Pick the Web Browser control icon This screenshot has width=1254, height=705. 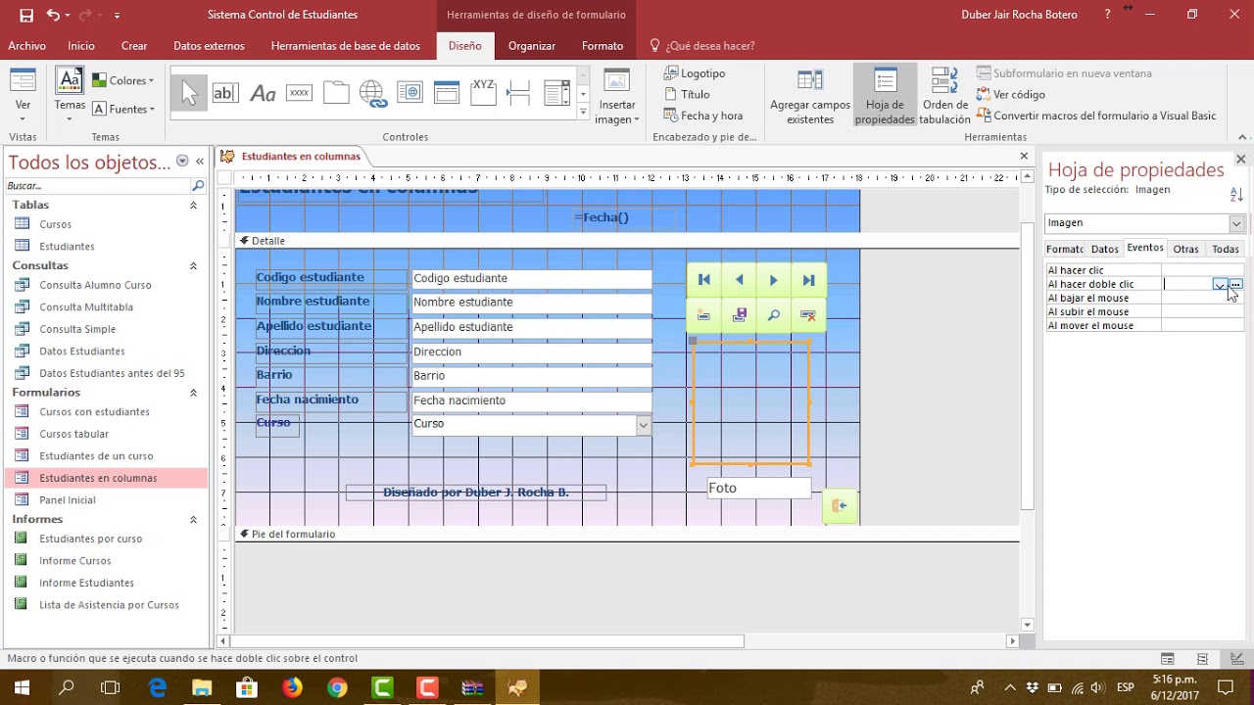410,93
